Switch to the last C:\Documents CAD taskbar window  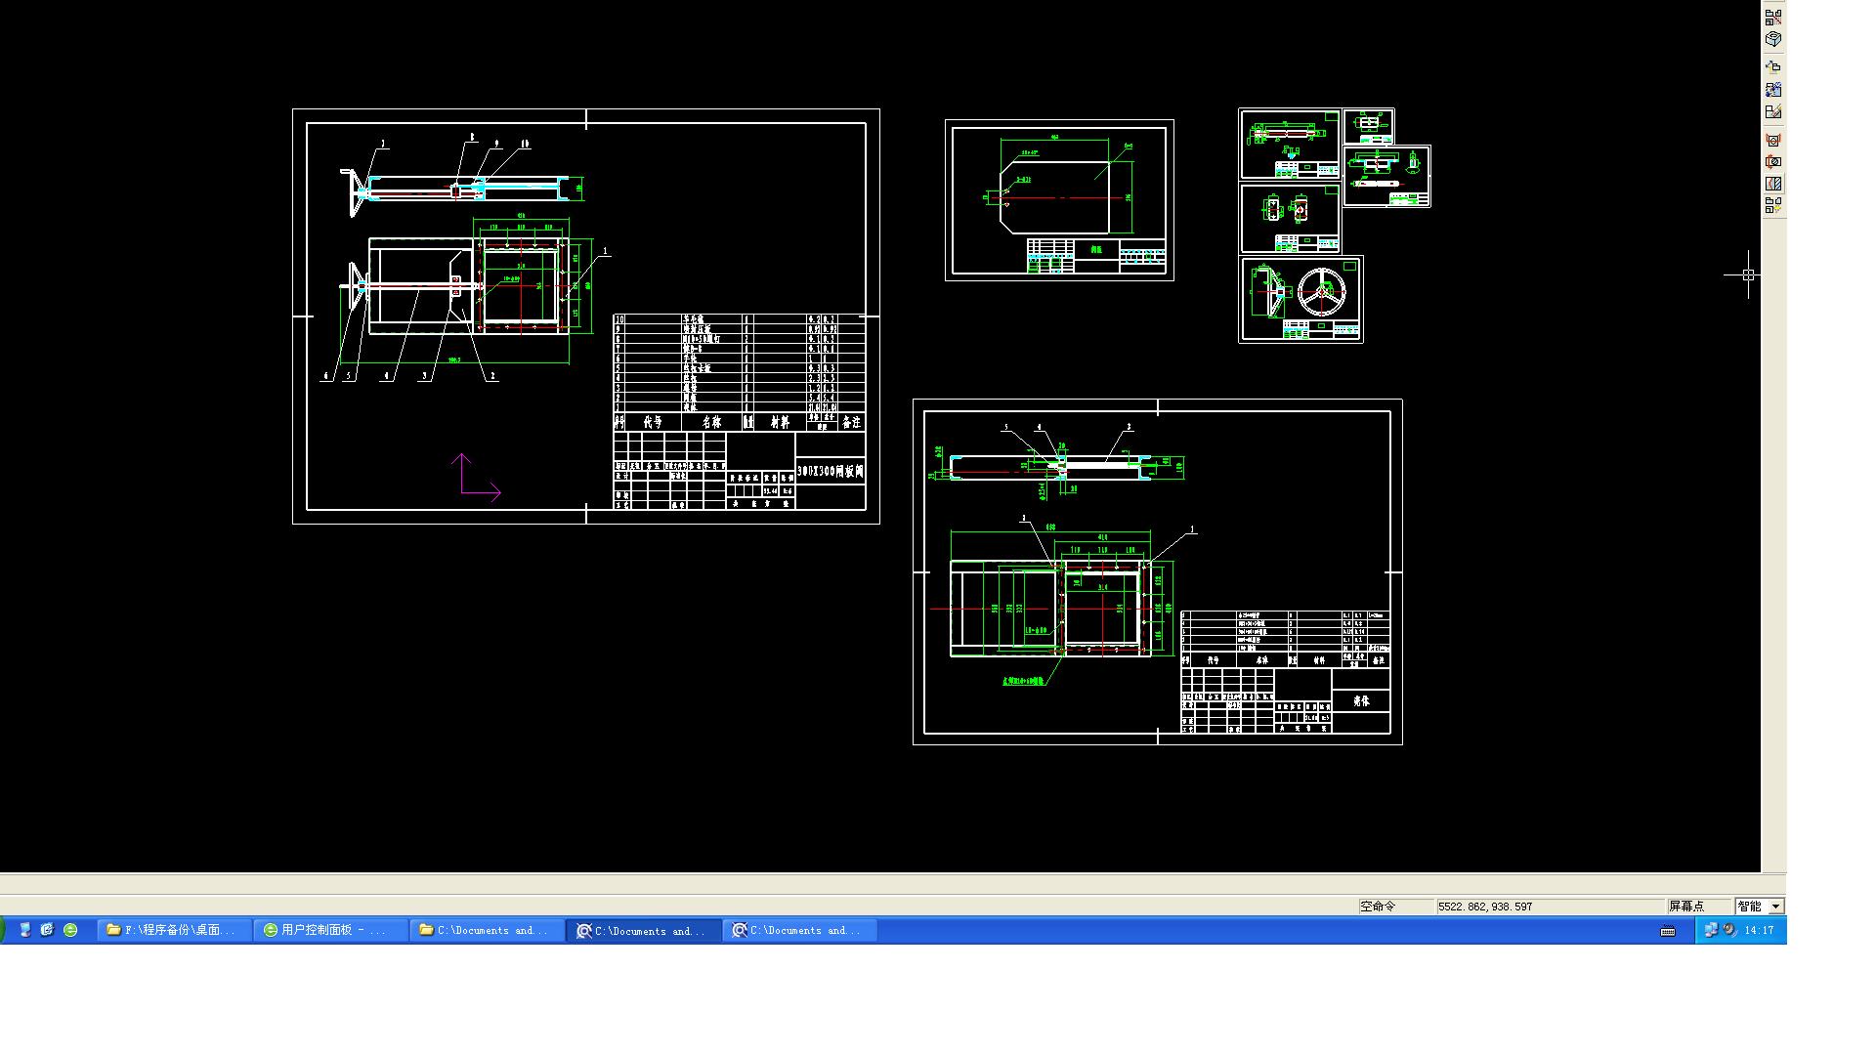coord(799,930)
